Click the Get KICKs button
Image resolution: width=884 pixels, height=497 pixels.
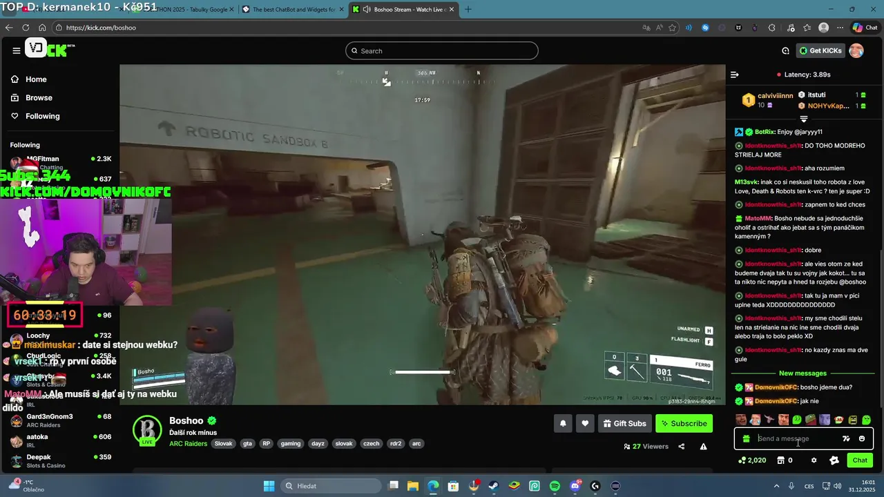coord(820,50)
